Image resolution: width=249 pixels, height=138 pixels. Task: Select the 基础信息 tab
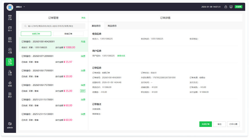click(x=96, y=26)
